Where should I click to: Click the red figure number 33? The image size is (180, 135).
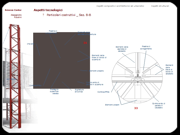pos(136,108)
